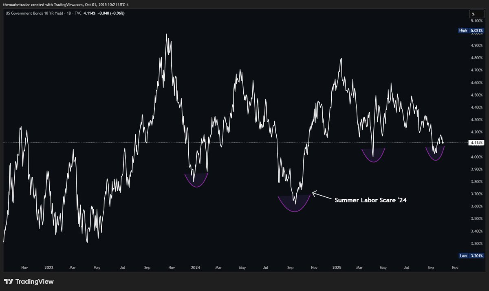Screen dimensions: 489x291
Task: Click the 4.500% level on the price scale
Action: pos(476,95)
